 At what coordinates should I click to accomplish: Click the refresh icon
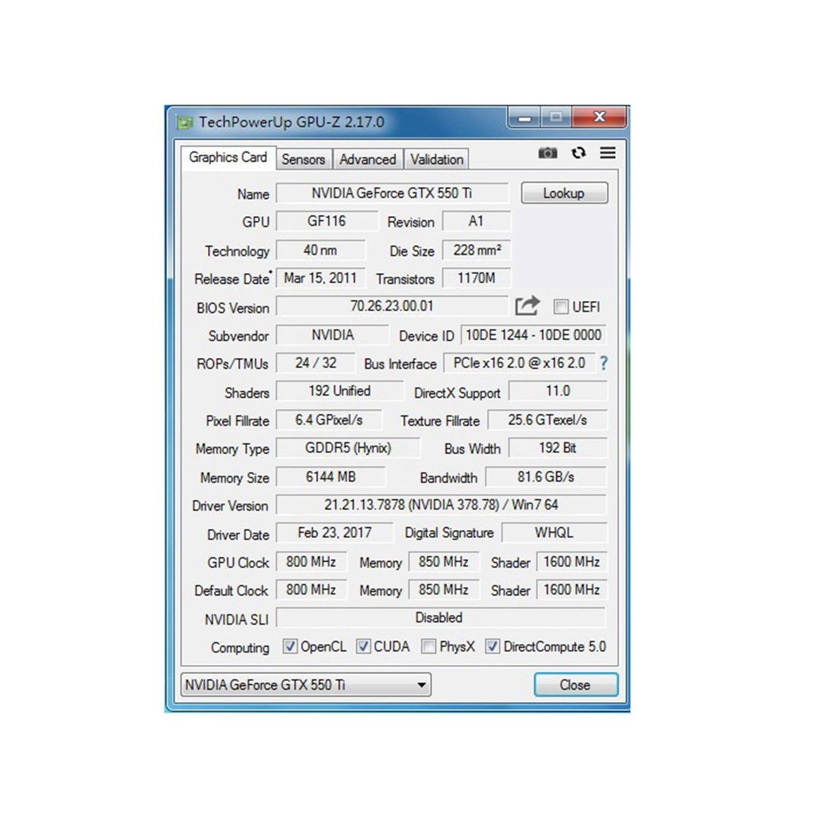point(579,153)
